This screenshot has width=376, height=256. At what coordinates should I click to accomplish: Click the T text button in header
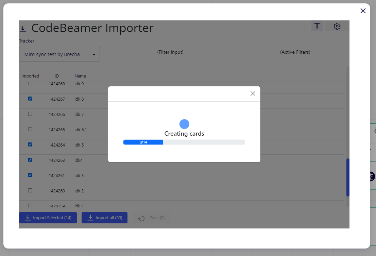click(x=317, y=26)
